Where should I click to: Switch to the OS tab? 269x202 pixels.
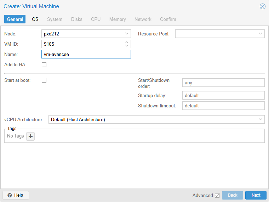[x=35, y=19]
